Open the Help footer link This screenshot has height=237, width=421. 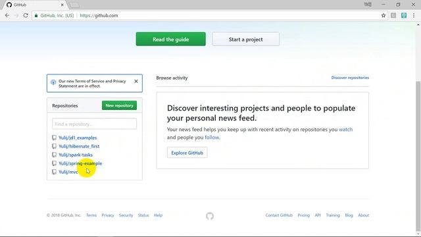tap(158, 215)
